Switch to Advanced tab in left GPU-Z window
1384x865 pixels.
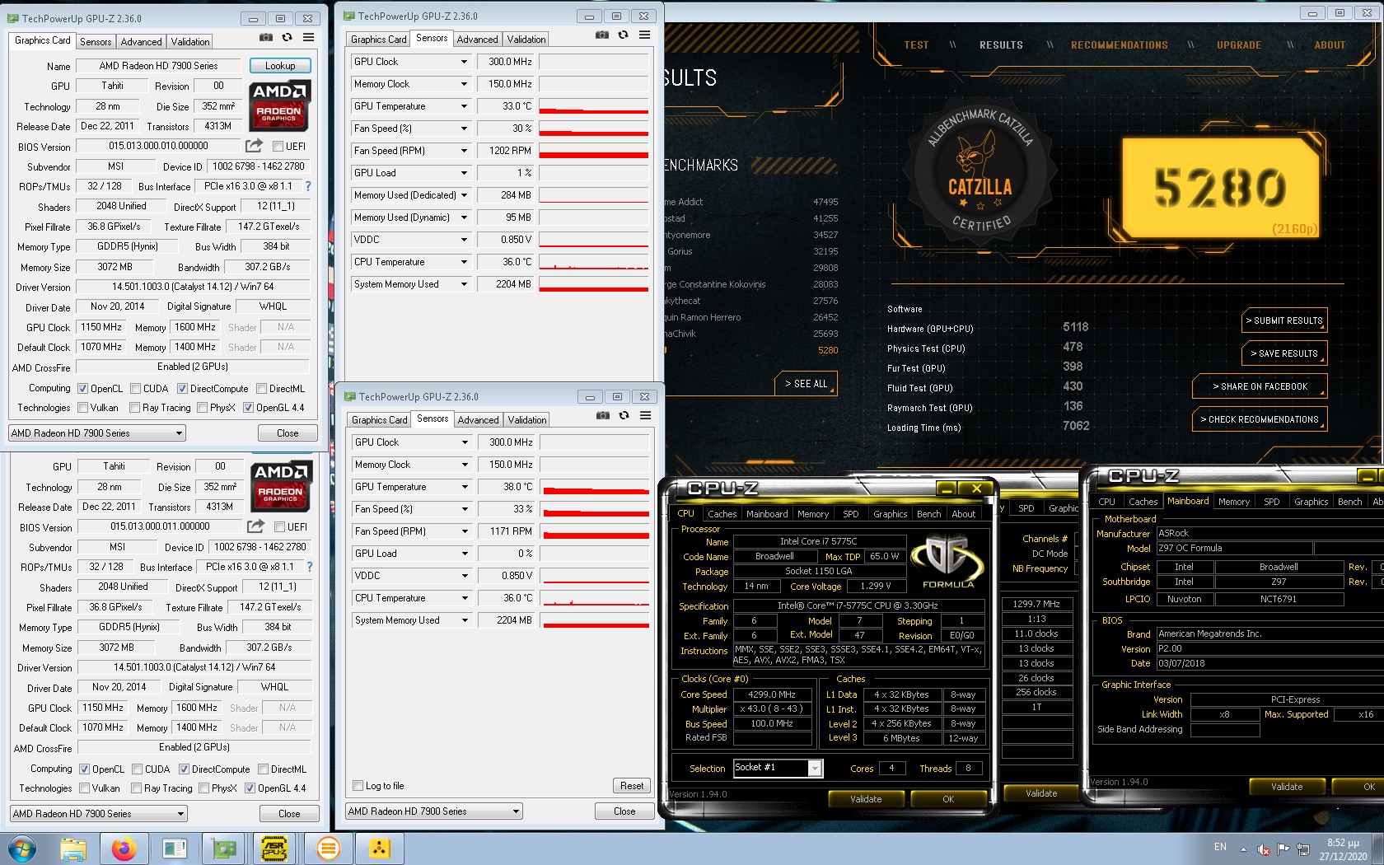(x=141, y=42)
